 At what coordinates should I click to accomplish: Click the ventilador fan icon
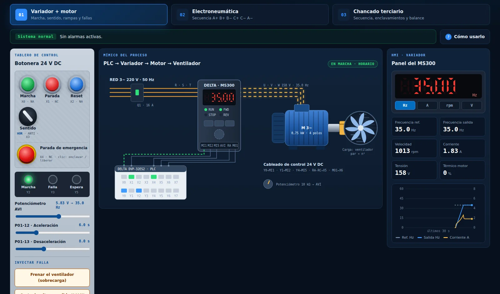[361, 128]
